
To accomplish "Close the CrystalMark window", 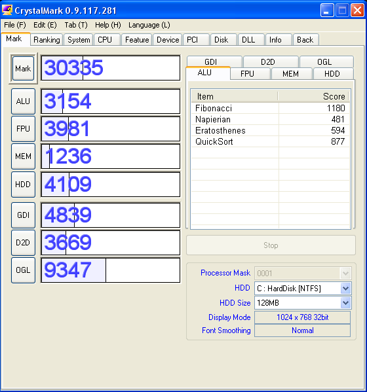I will click(x=357, y=10).
